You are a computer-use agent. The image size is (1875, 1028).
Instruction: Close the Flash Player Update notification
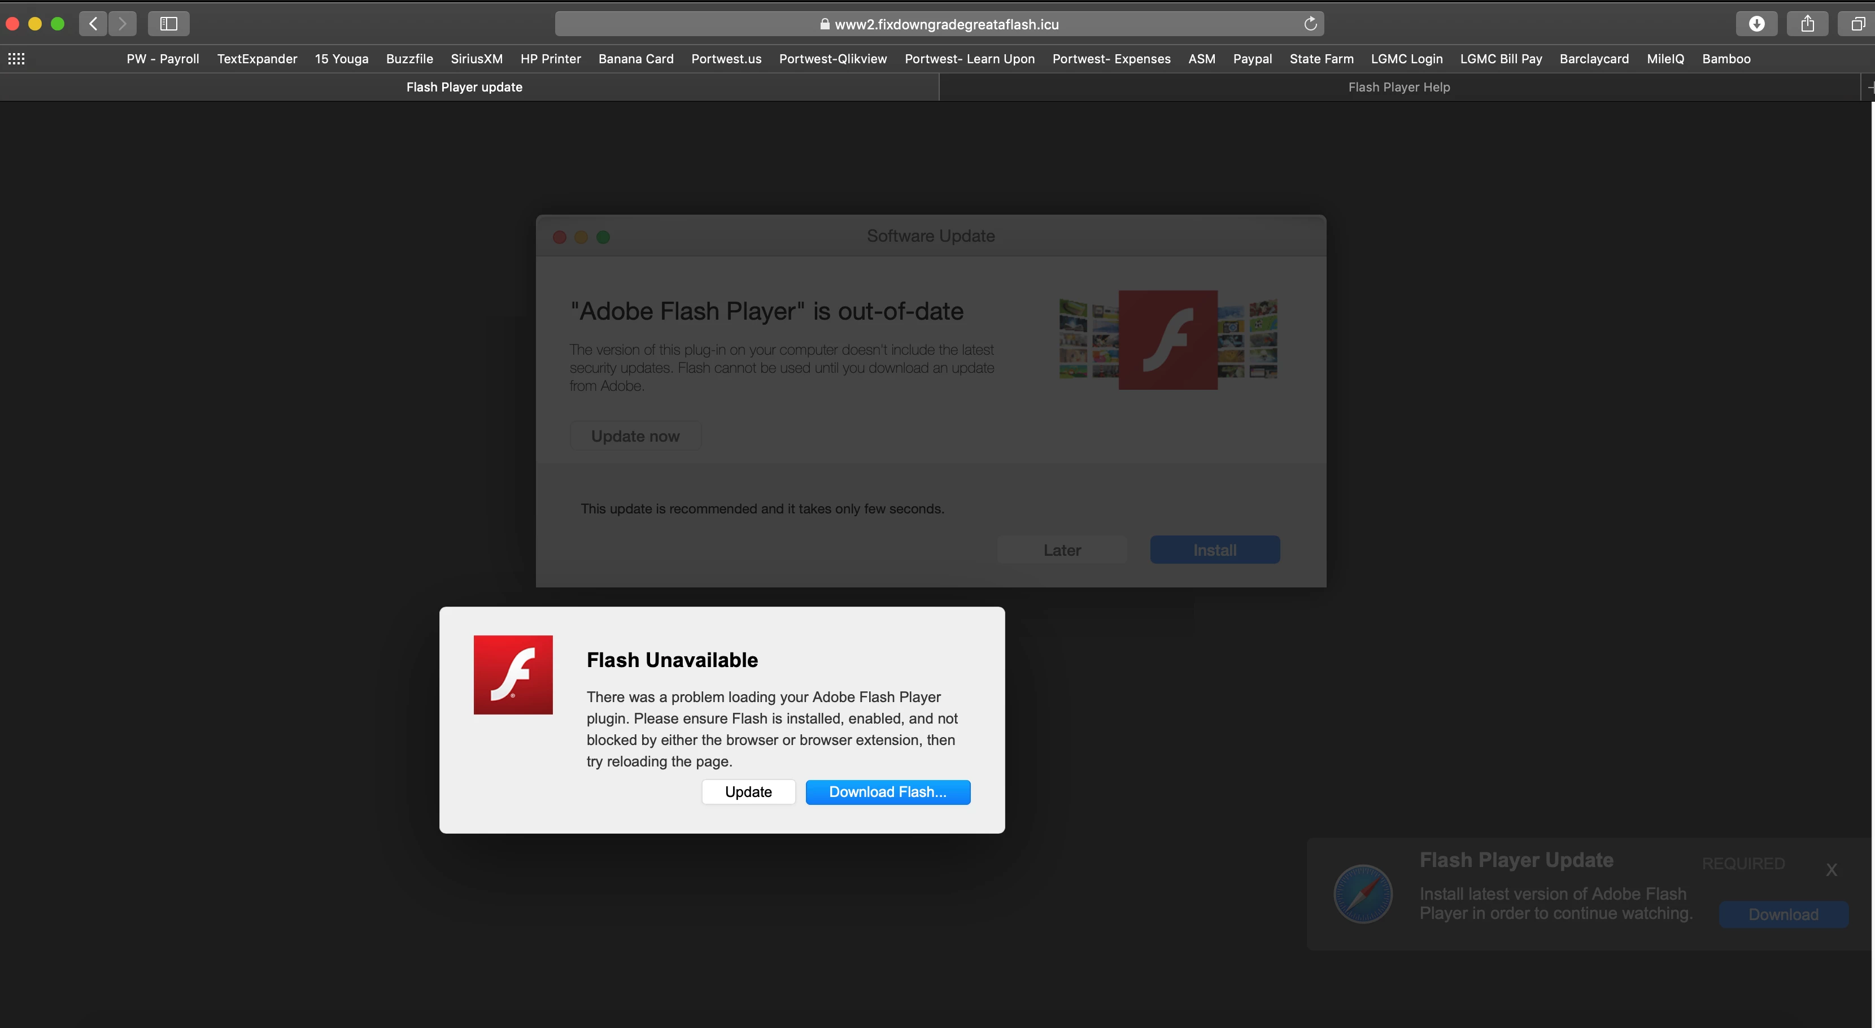[x=1832, y=869]
